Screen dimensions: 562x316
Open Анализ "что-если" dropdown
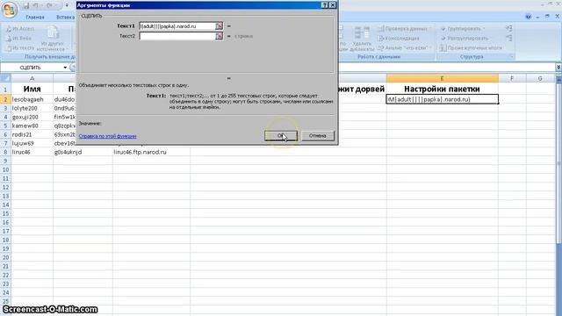(405, 47)
